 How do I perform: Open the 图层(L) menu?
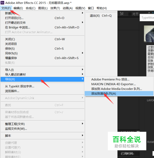click(43, 8)
